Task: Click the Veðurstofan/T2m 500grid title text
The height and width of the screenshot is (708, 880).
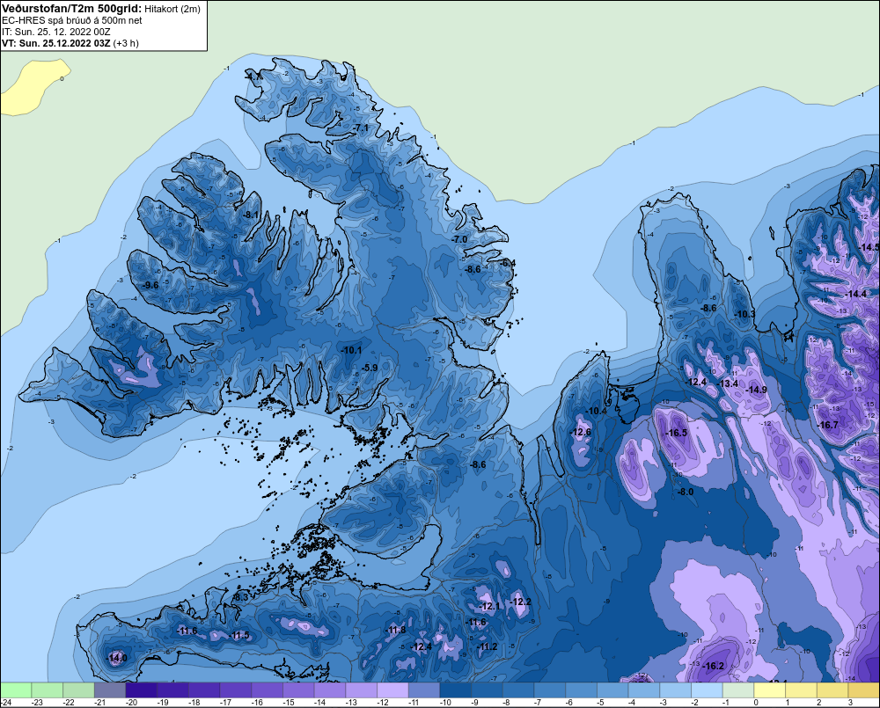Action: pyautogui.click(x=72, y=9)
